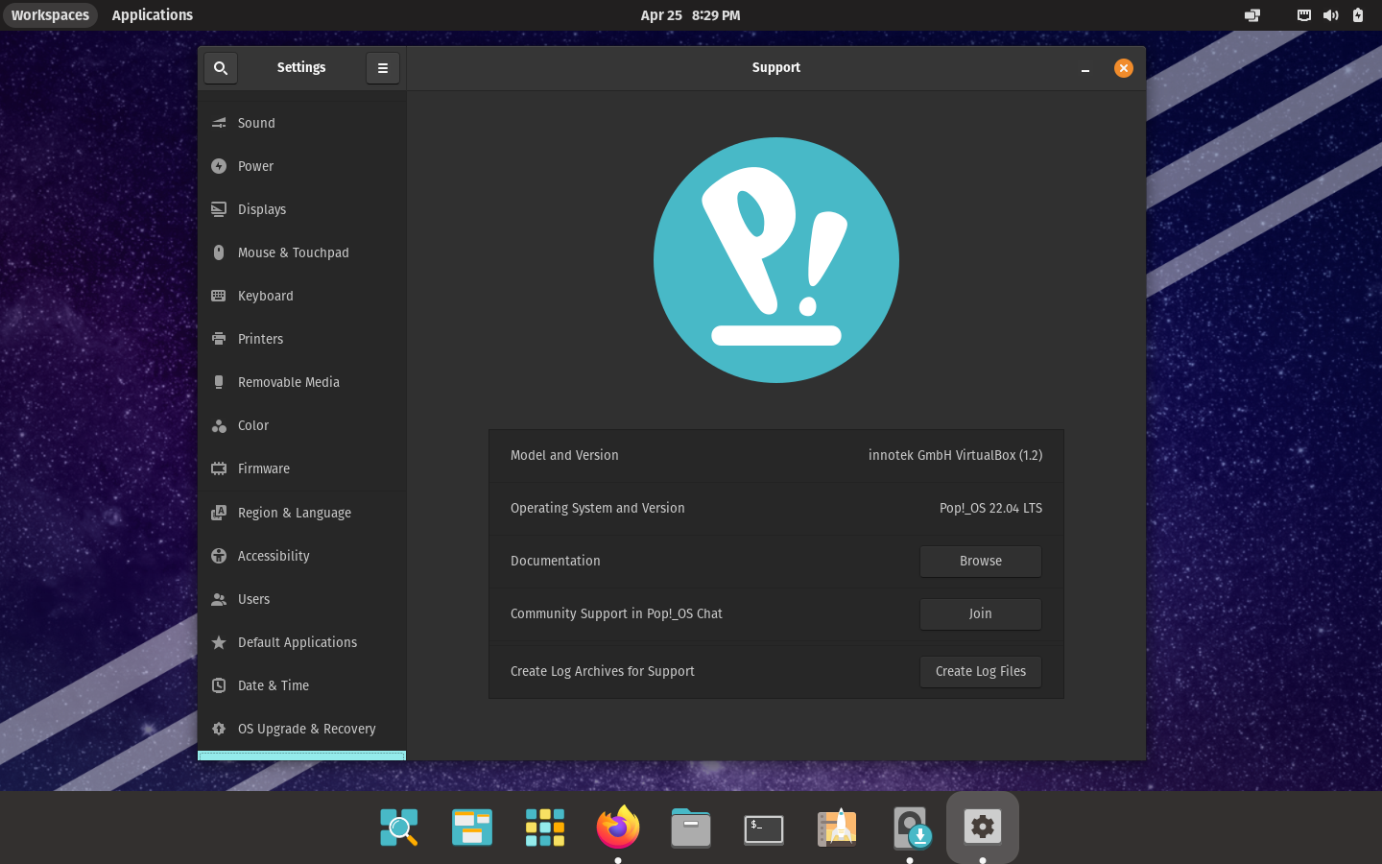The height and width of the screenshot is (864, 1382).
Task: Join the Pop!_OS community chat
Action: click(980, 614)
